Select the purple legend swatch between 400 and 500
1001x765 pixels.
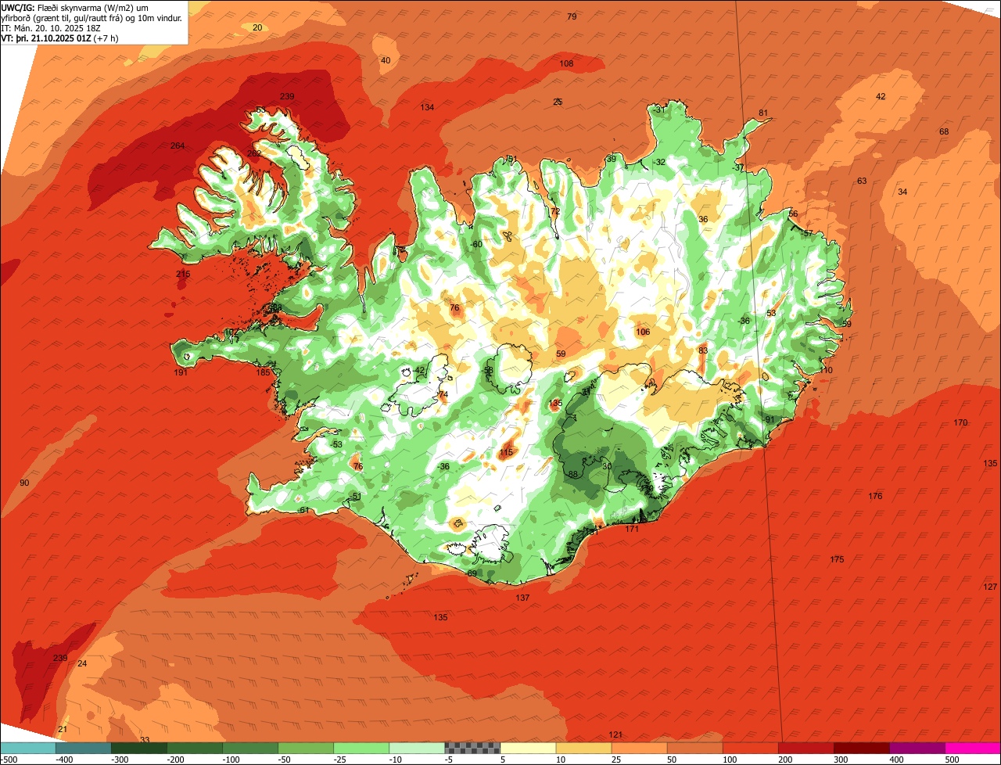917,748
